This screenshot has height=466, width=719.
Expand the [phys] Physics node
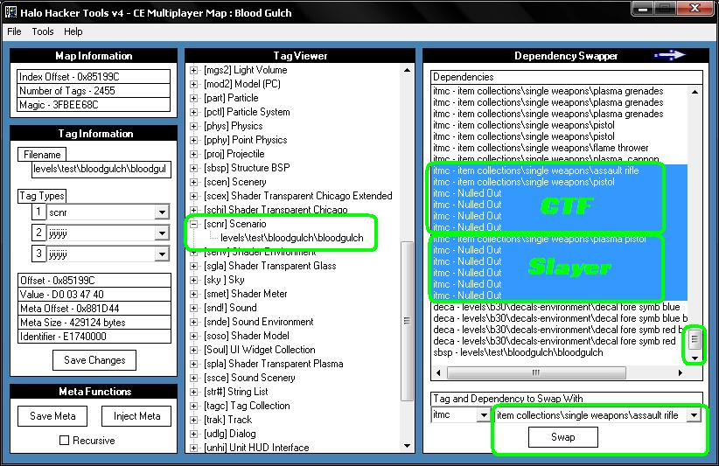194,126
